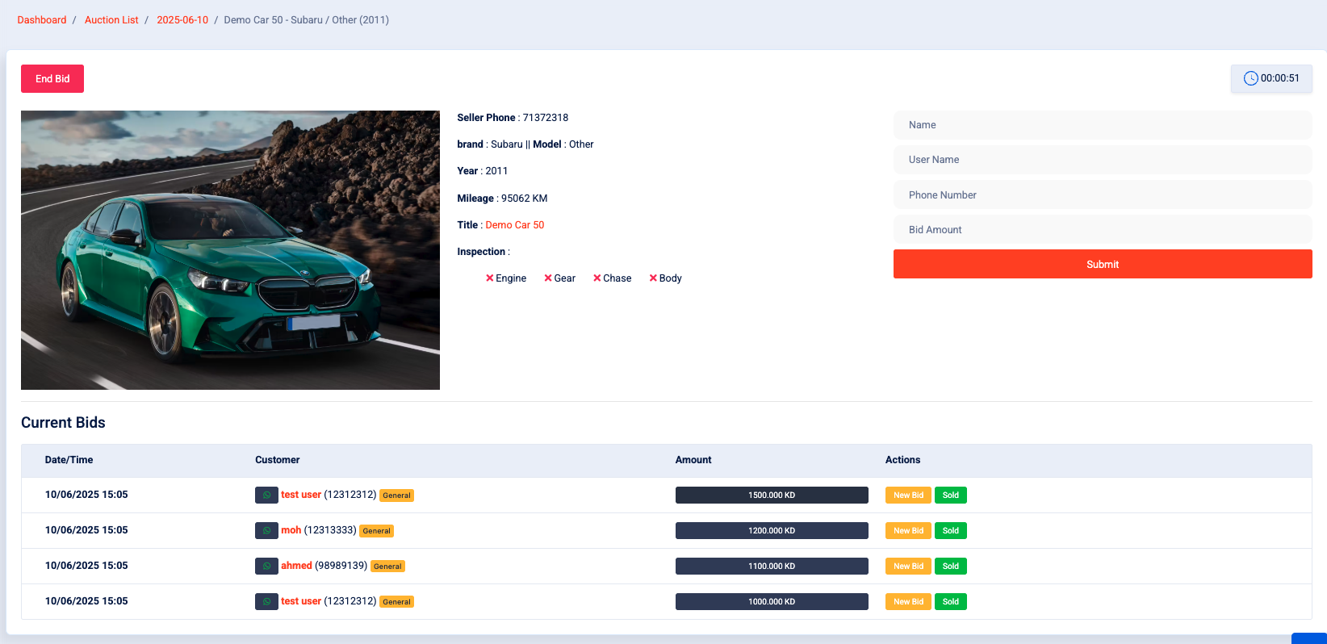The width and height of the screenshot is (1327, 644).
Task: Click the Engine inspection X mark
Action: tap(489, 278)
